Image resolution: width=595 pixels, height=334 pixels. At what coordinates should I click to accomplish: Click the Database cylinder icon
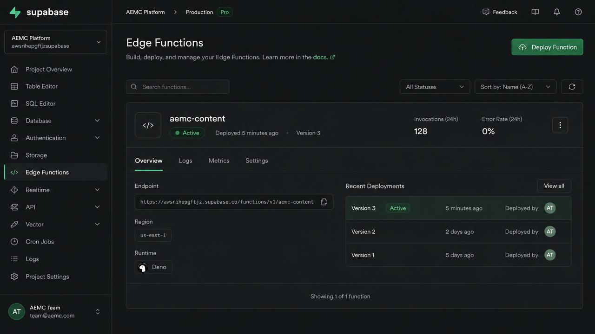point(14,121)
